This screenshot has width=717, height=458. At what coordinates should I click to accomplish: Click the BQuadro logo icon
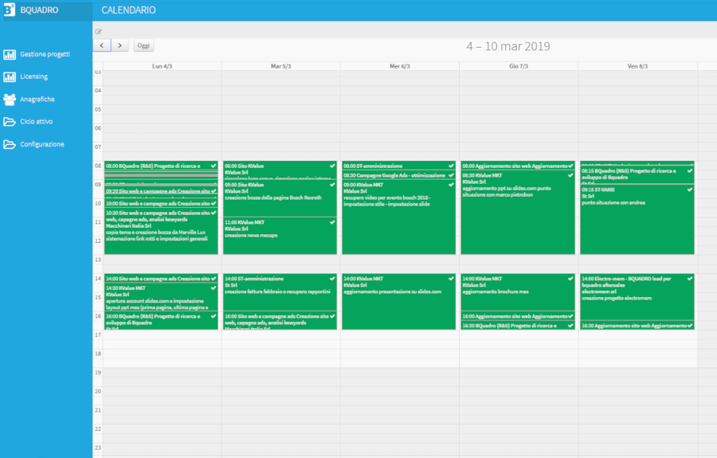[9, 10]
